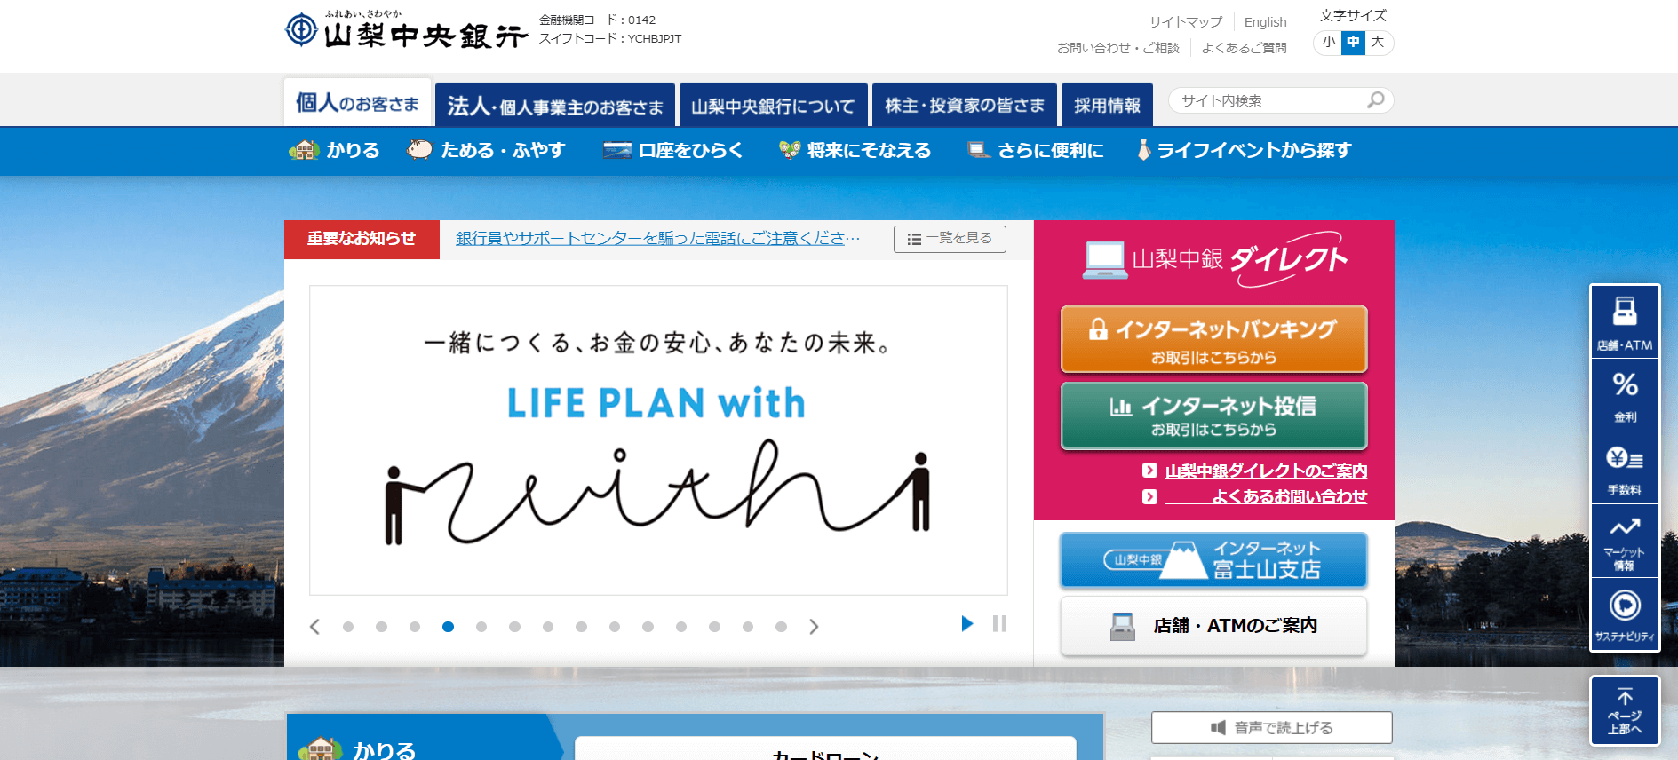This screenshot has width=1678, height=760.
Task: Click インターネット富士山支店 banner
Action: 1213,560
